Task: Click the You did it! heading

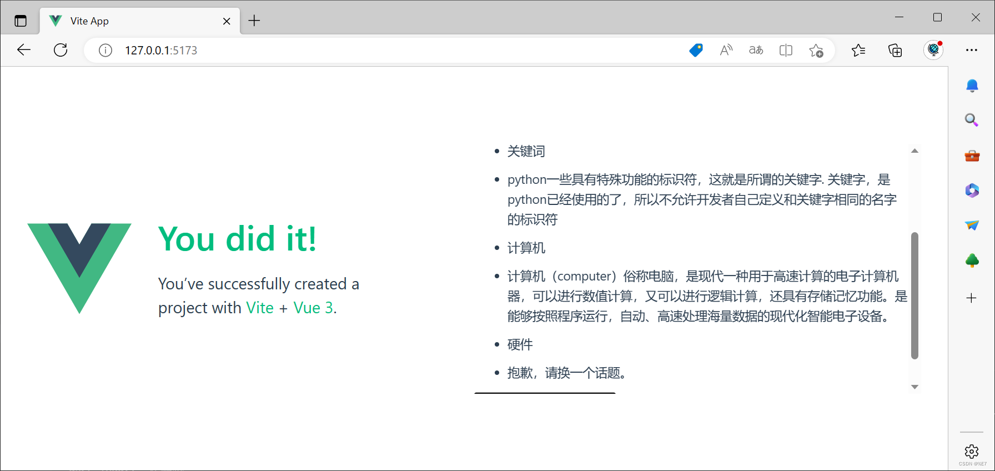Action: click(x=238, y=239)
